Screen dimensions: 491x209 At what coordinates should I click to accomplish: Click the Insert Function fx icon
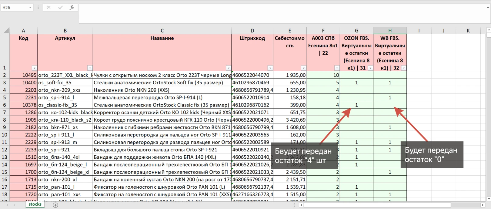coord(72,8)
